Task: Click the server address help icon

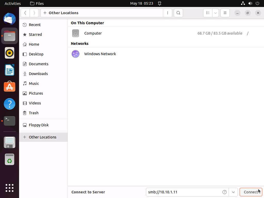Action: (225, 192)
